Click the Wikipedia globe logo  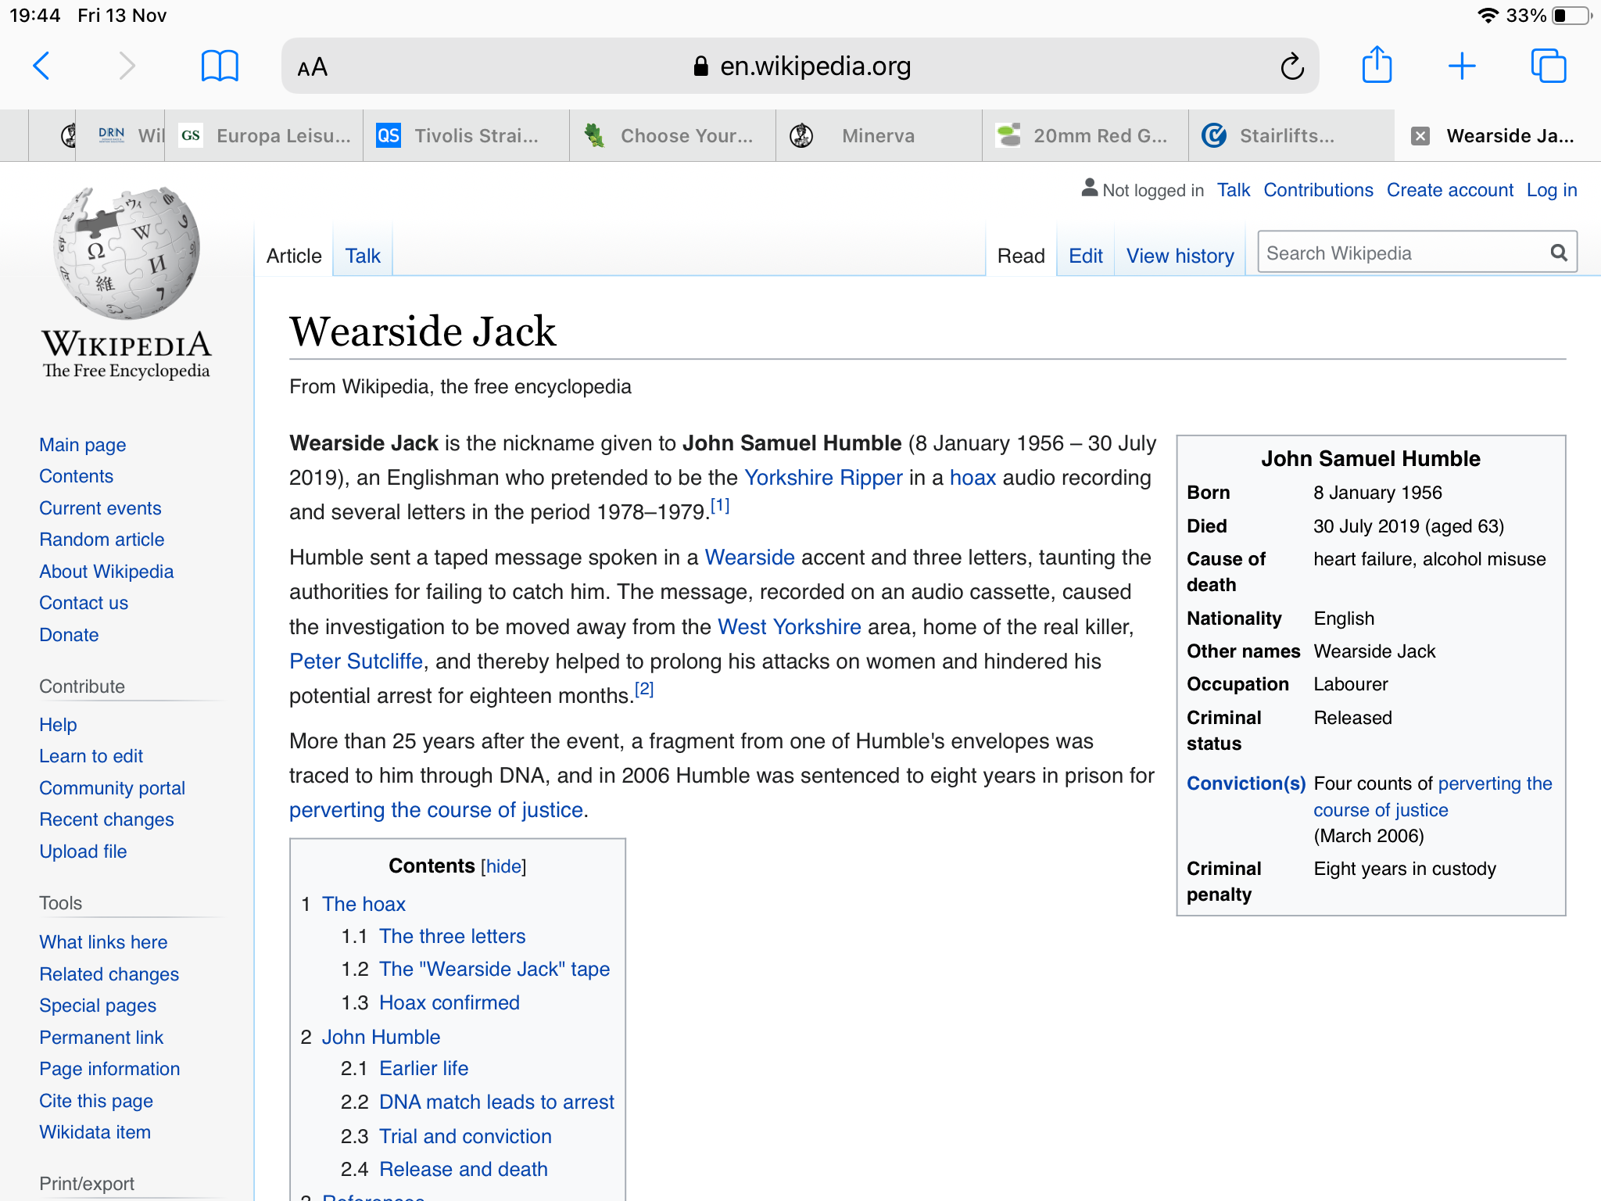tap(127, 252)
